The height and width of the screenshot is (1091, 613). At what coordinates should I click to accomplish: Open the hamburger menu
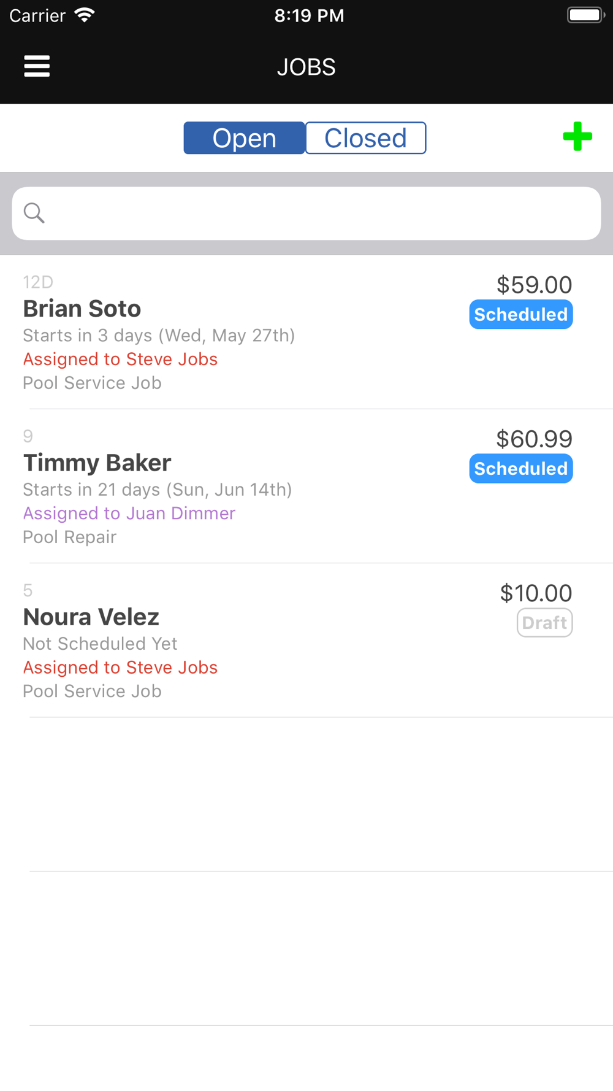coord(37,66)
